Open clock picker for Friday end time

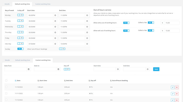point(87,38)
